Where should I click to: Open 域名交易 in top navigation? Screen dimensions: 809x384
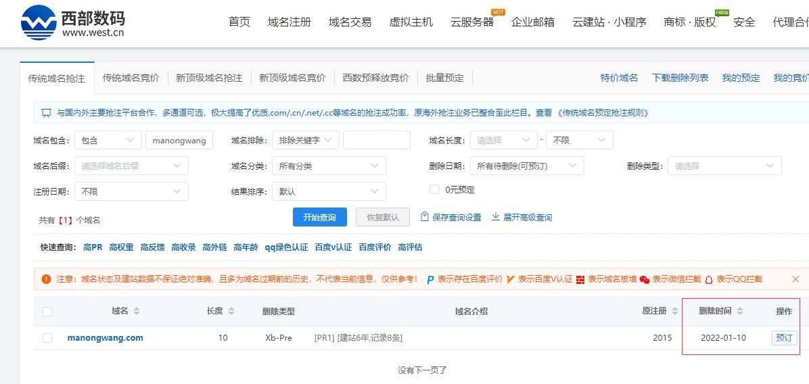350,22
